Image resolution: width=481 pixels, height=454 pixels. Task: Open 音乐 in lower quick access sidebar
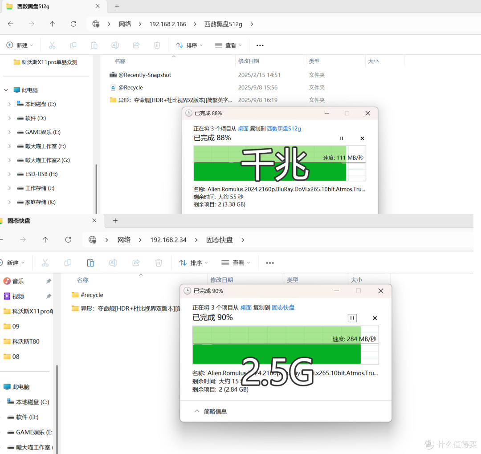coord(18,281)
